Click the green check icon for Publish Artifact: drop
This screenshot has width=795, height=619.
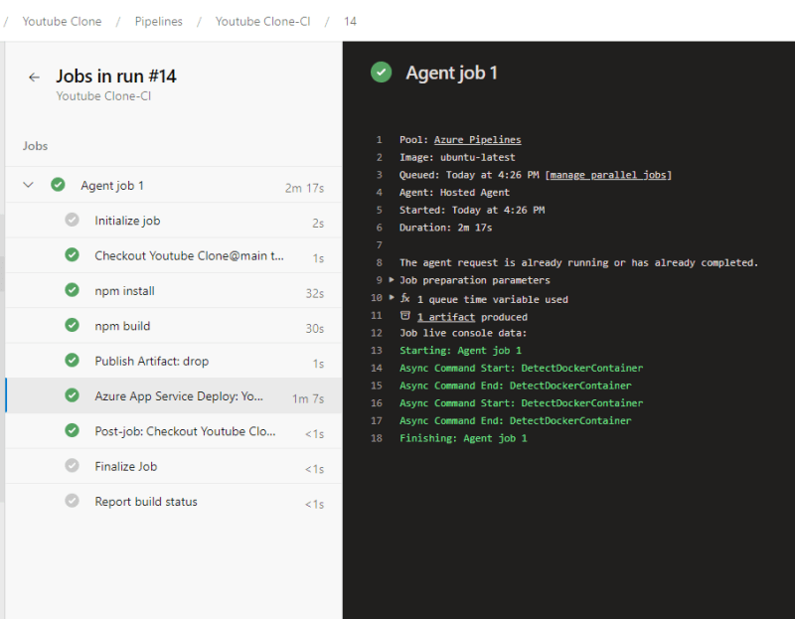pyautogui.click(x=72, y=361)
